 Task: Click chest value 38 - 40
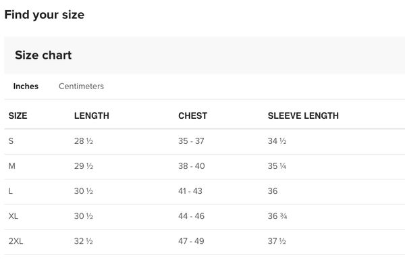[x=192, y=166]
